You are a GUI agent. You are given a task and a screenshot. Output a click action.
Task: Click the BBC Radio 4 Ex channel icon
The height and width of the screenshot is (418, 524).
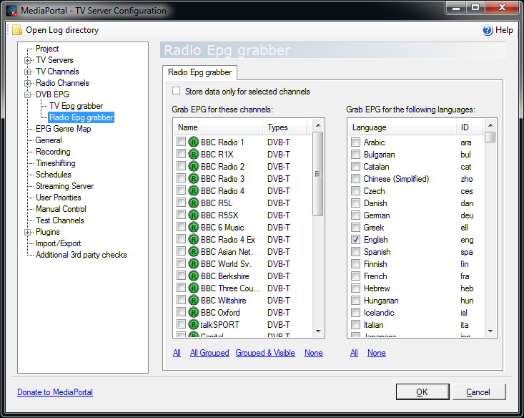click(x=194, y=239)
